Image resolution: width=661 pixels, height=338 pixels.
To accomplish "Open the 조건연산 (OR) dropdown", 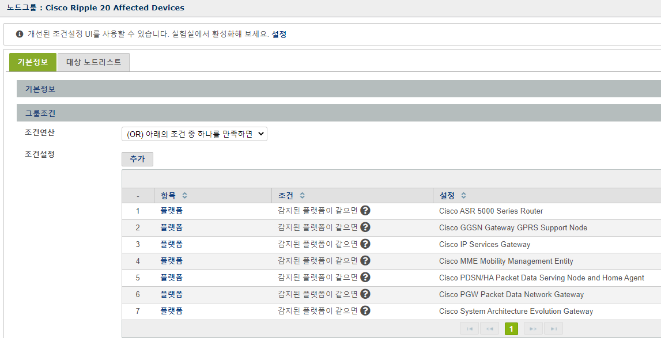I will pyautogui.click(x=194, y=134).
